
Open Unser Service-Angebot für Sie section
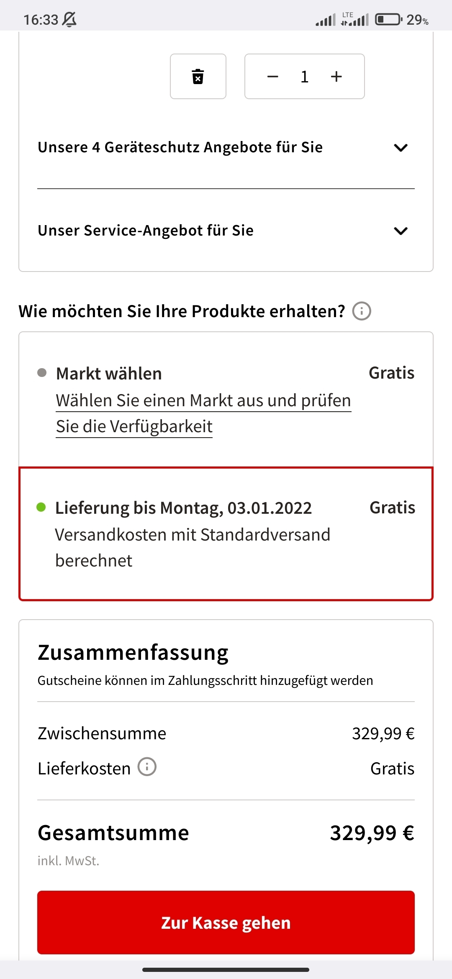(x=226, y=231)
